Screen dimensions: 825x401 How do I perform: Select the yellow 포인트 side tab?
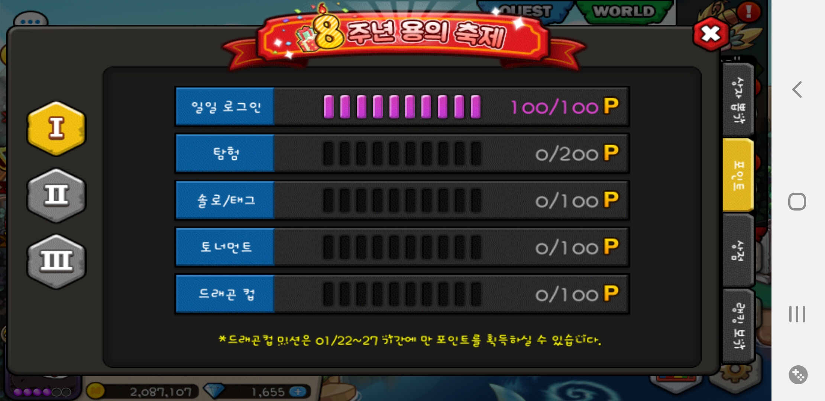[738, 175]
